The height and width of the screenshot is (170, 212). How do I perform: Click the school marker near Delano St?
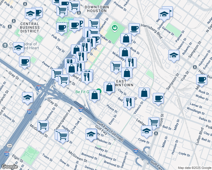(x=164, y=14)
